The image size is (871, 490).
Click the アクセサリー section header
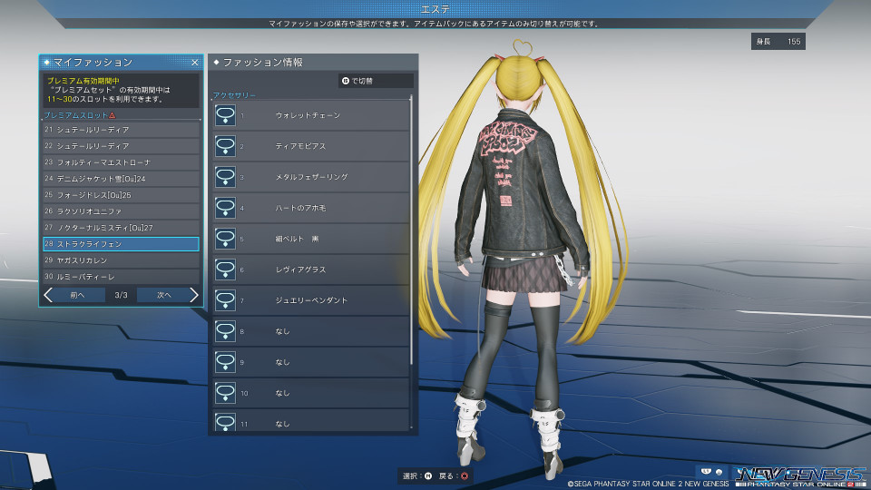[234, 95]
